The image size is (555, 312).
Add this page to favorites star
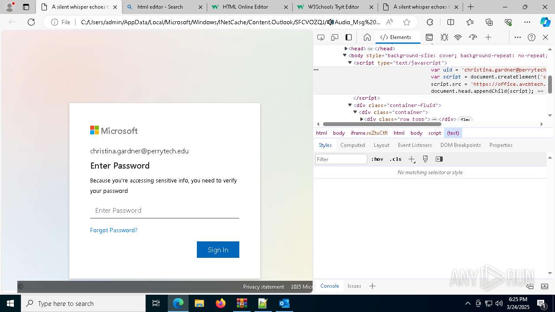pyautogui.click(x=406, y=22)
